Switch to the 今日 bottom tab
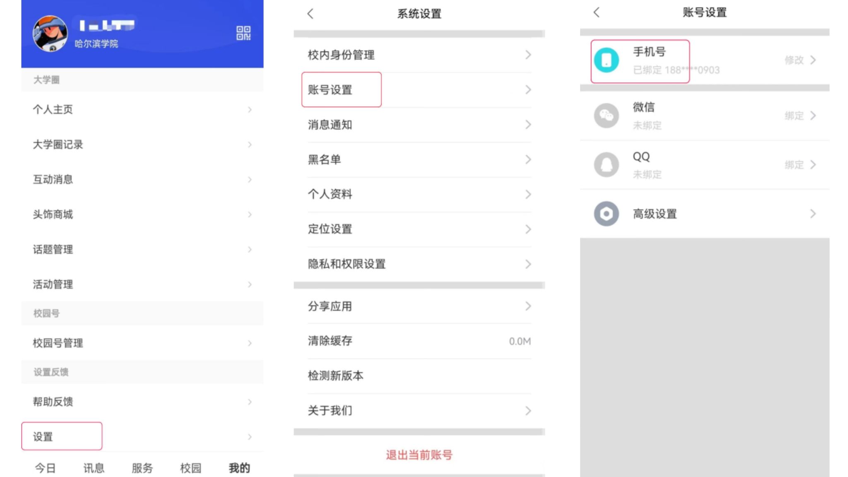 45,468
